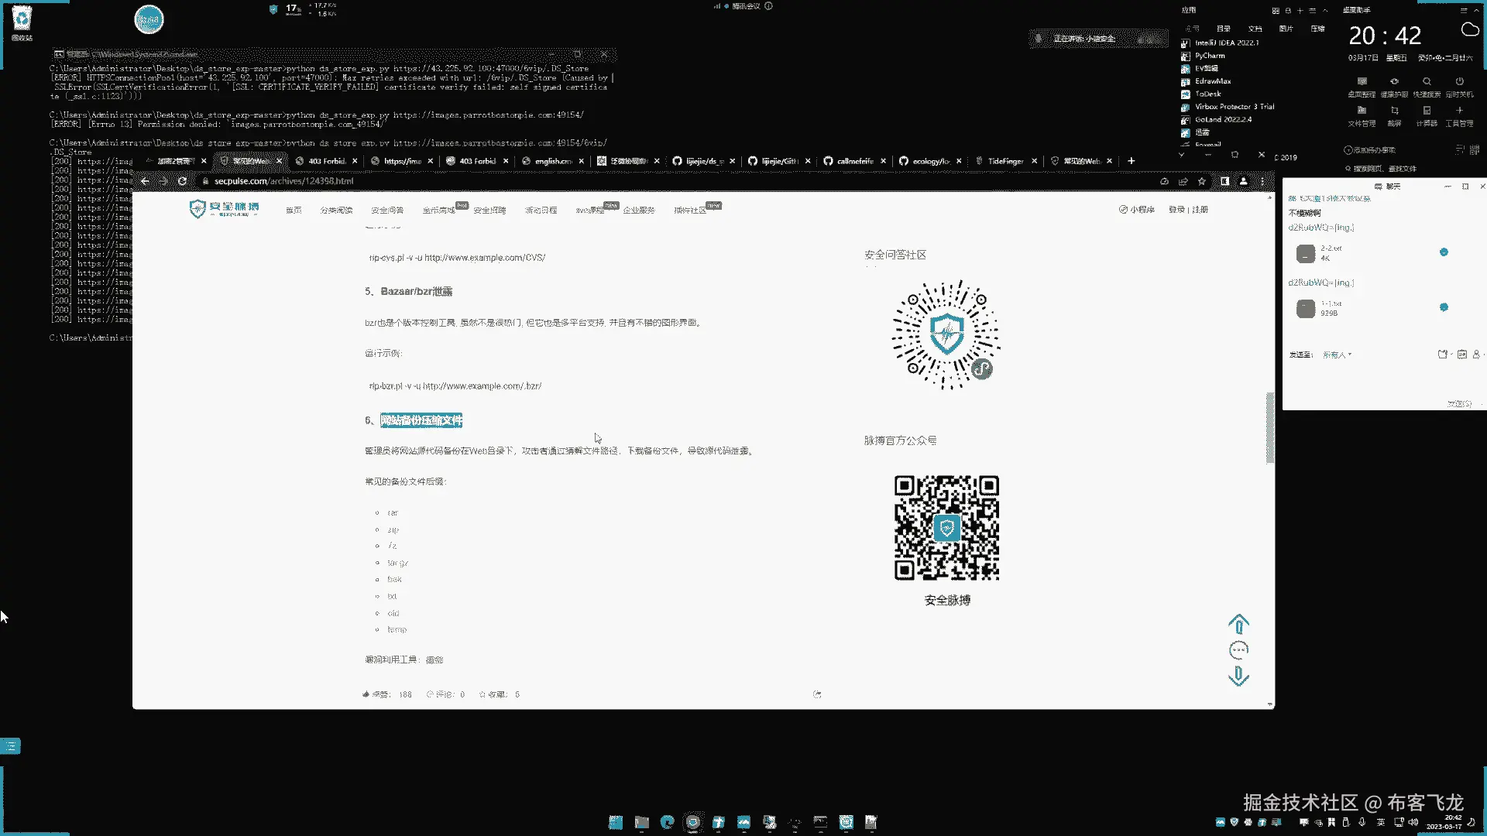The image size is (1487, 836).
Task: Click the scroll-to-top arrow icon
Action: pos(1238,624)
